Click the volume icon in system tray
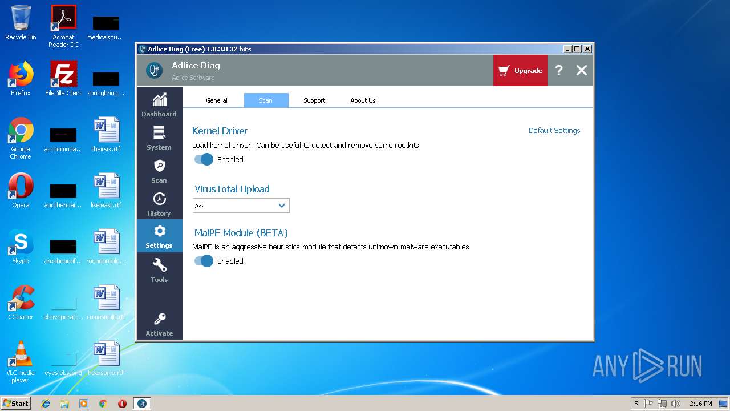730x411 pixels. (x=676, y=404)
